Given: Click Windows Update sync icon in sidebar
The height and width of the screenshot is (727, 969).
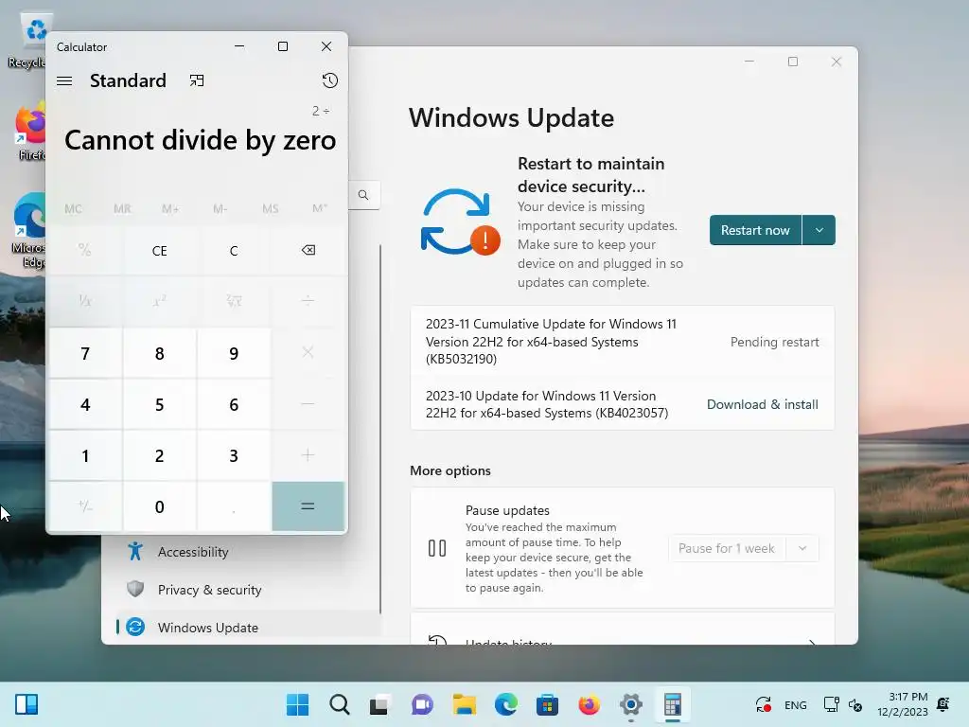Looking at the screenshot, I should coord(135,627).
